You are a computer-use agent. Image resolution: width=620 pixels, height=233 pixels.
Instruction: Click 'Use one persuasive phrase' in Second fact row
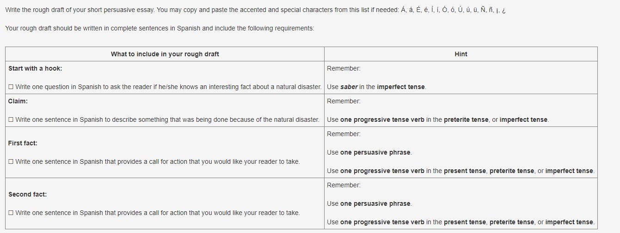[369, 203]
